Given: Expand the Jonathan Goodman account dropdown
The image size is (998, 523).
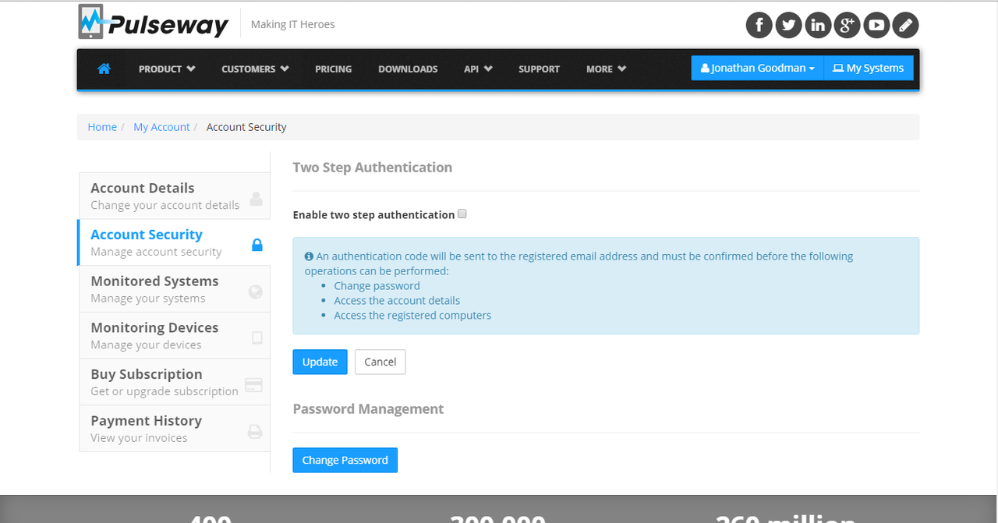Looking at the screenshot, I should click(756, 68).
